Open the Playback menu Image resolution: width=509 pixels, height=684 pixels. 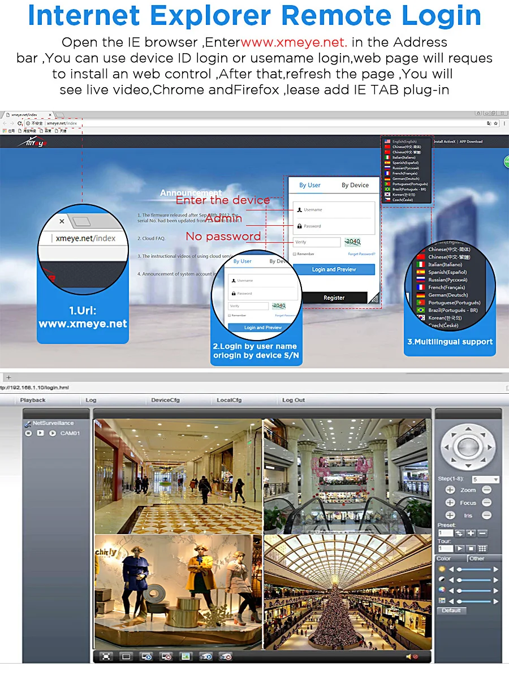pyautogui.click(x=33, y=400)
